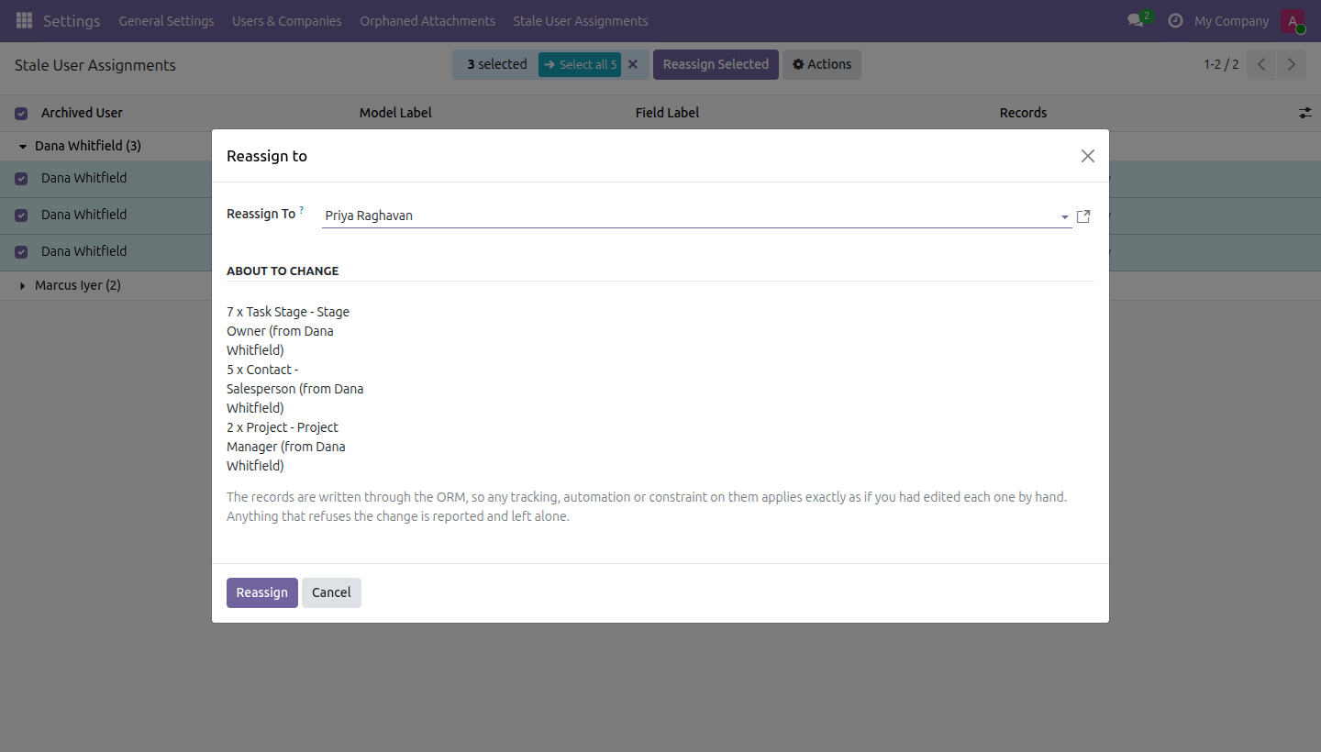Open Priya Raghavan record via external link icon
Screen dimensions: 1321x752
click(1083, 216)
